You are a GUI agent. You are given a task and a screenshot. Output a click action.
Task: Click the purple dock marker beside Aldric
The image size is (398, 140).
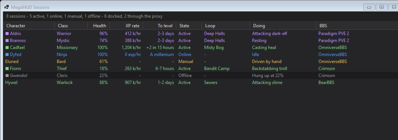pyautogui.click(x=7, y=34)
